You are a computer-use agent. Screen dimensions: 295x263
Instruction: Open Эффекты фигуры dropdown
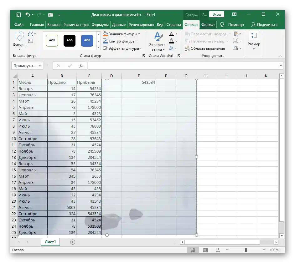point(122,48)
